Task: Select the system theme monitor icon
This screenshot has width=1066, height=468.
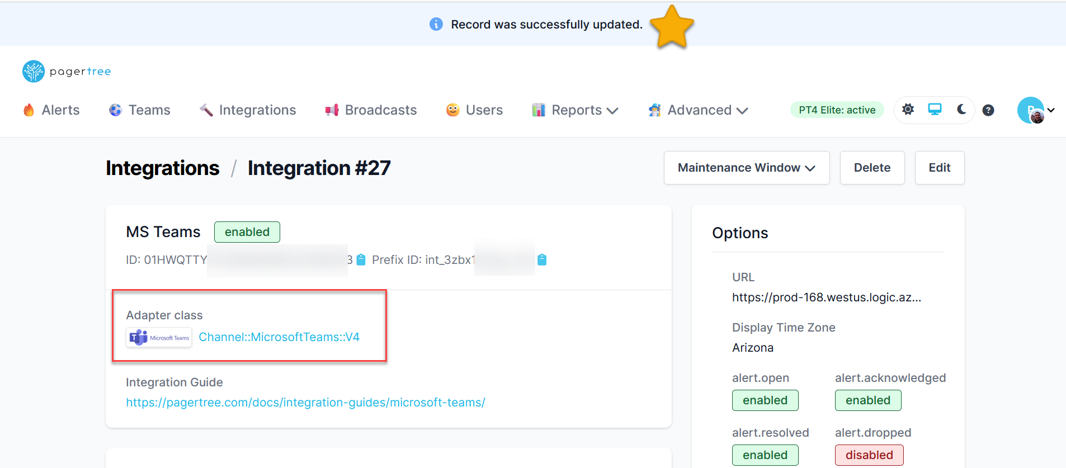Action: click(935, 110)
